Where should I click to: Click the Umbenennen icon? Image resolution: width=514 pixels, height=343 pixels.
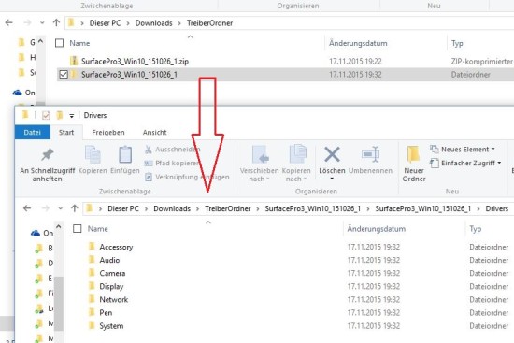(370, 154)
